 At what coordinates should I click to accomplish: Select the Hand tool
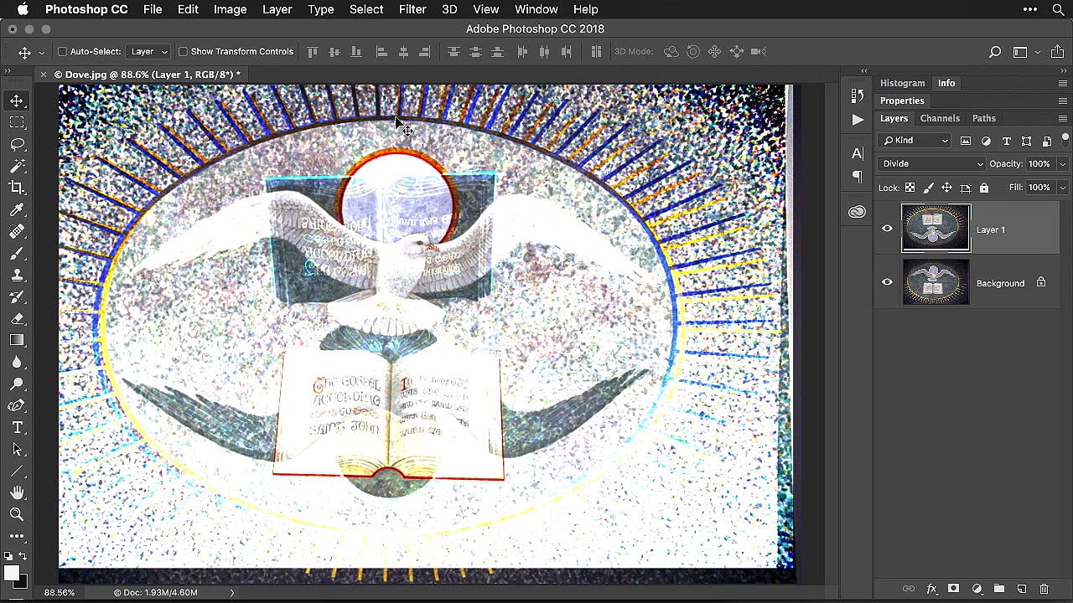pyautogui.click(x=17, y=492)
